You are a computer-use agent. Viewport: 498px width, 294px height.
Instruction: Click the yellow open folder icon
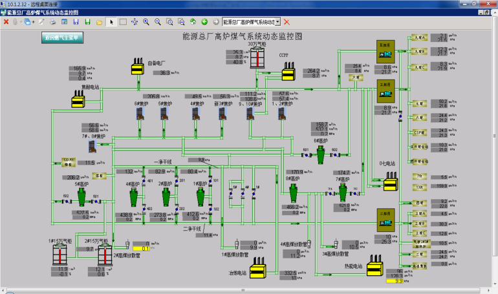(99, 21)
